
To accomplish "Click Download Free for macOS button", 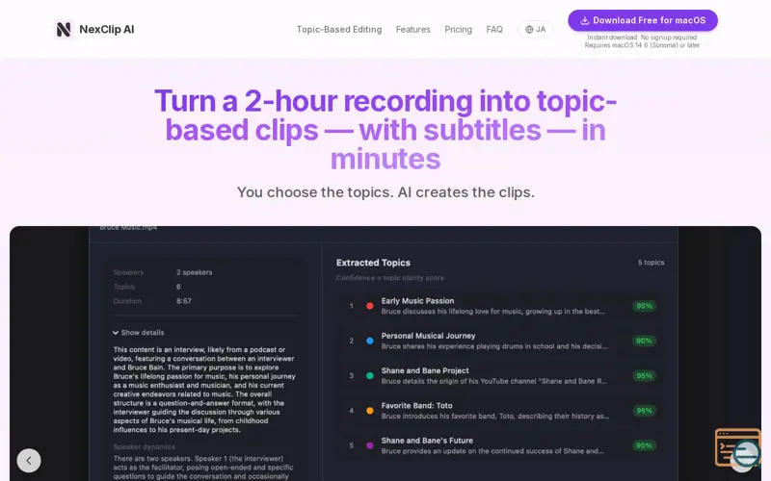I will point(643,20).
